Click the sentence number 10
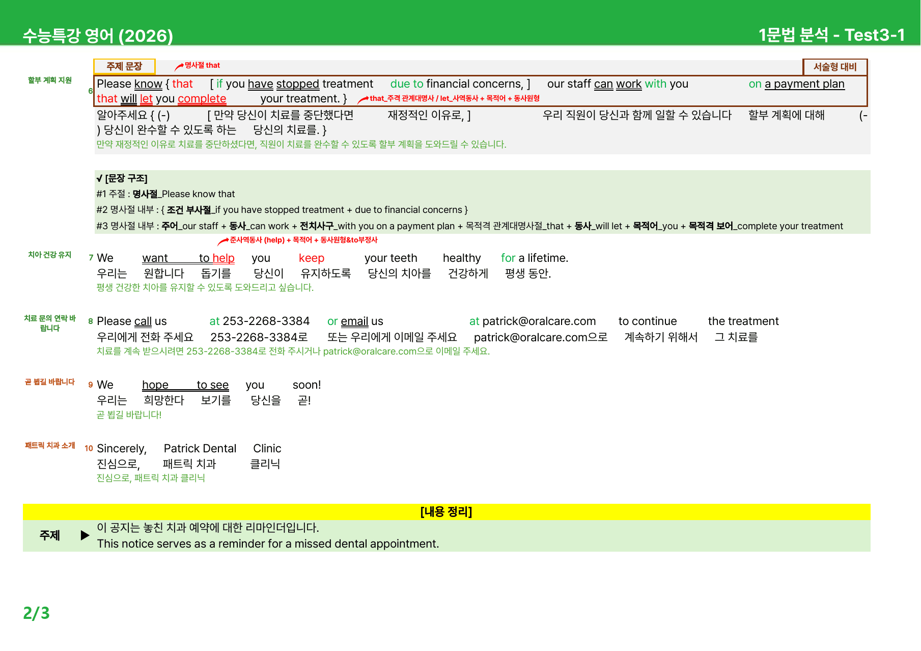 [x=89, y=448]
